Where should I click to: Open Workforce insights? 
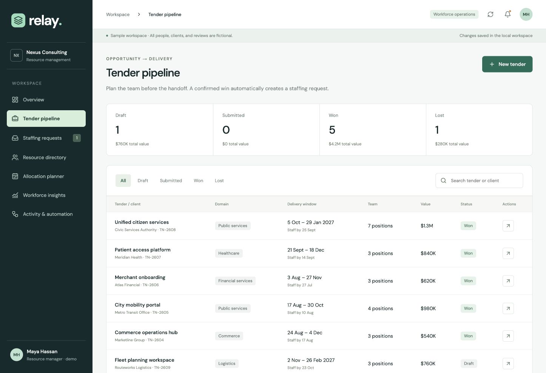tap(46, 195)
